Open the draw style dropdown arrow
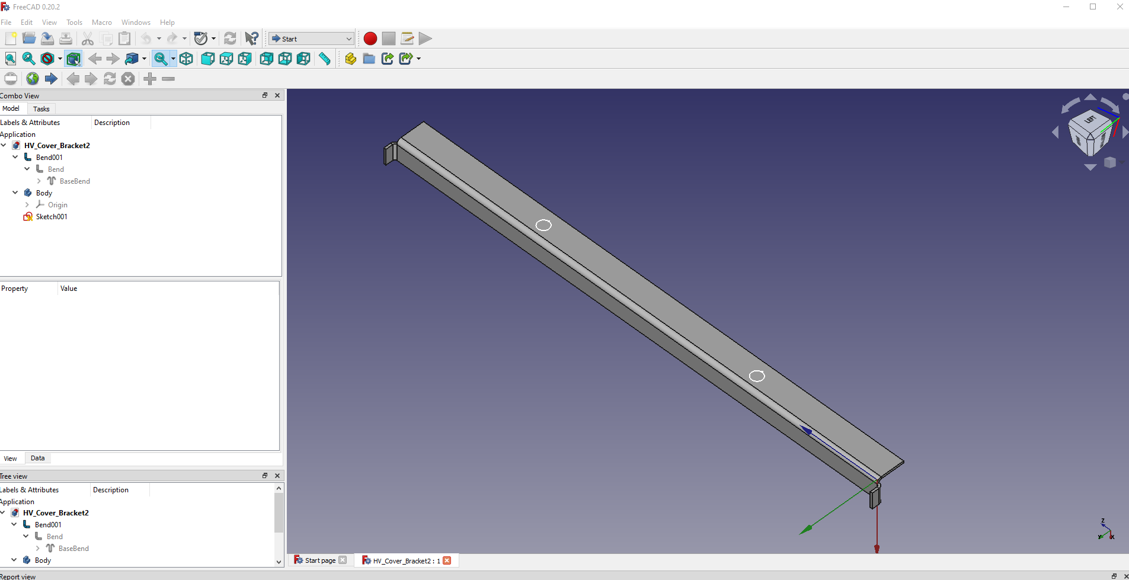Image resolution: width=1129 pixels, height=580 pixels. tap(60, 59)
